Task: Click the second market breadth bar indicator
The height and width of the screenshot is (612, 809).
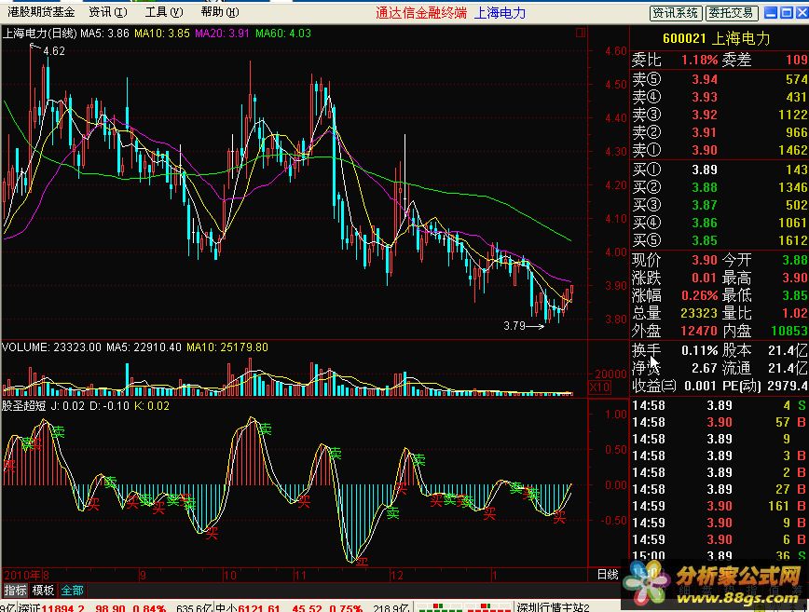Action: [488, 607]
